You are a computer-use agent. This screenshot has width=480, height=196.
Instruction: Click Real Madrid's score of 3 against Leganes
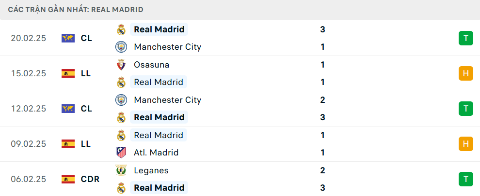[322, 188]
